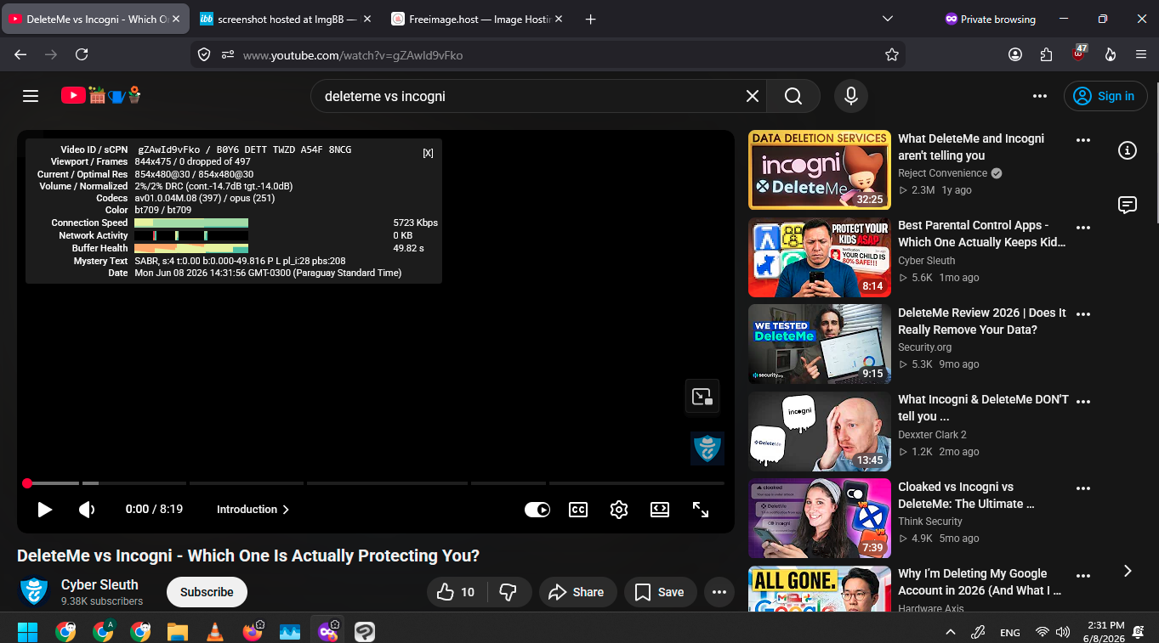
Task: Open the taskbar volume control
Action: (1063, 632)
